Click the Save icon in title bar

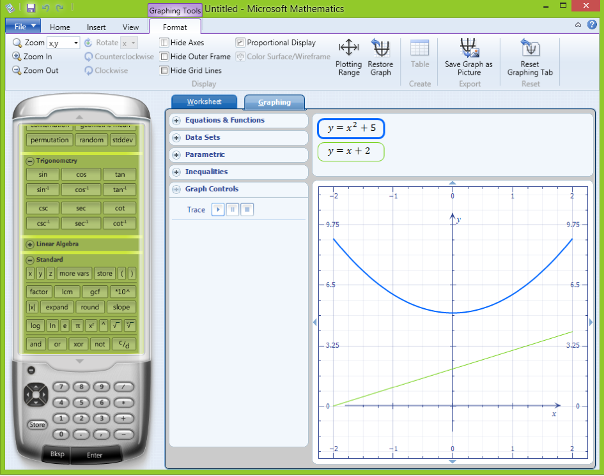(x=31, y=9)
